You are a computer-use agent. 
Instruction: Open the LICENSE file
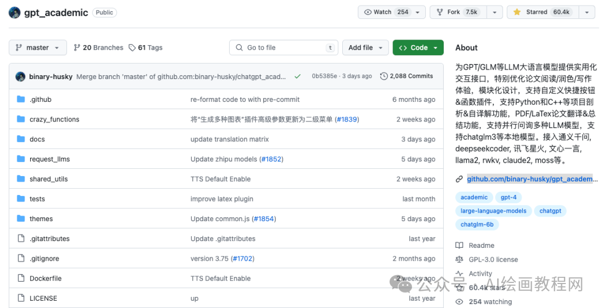tap(43, 299)
